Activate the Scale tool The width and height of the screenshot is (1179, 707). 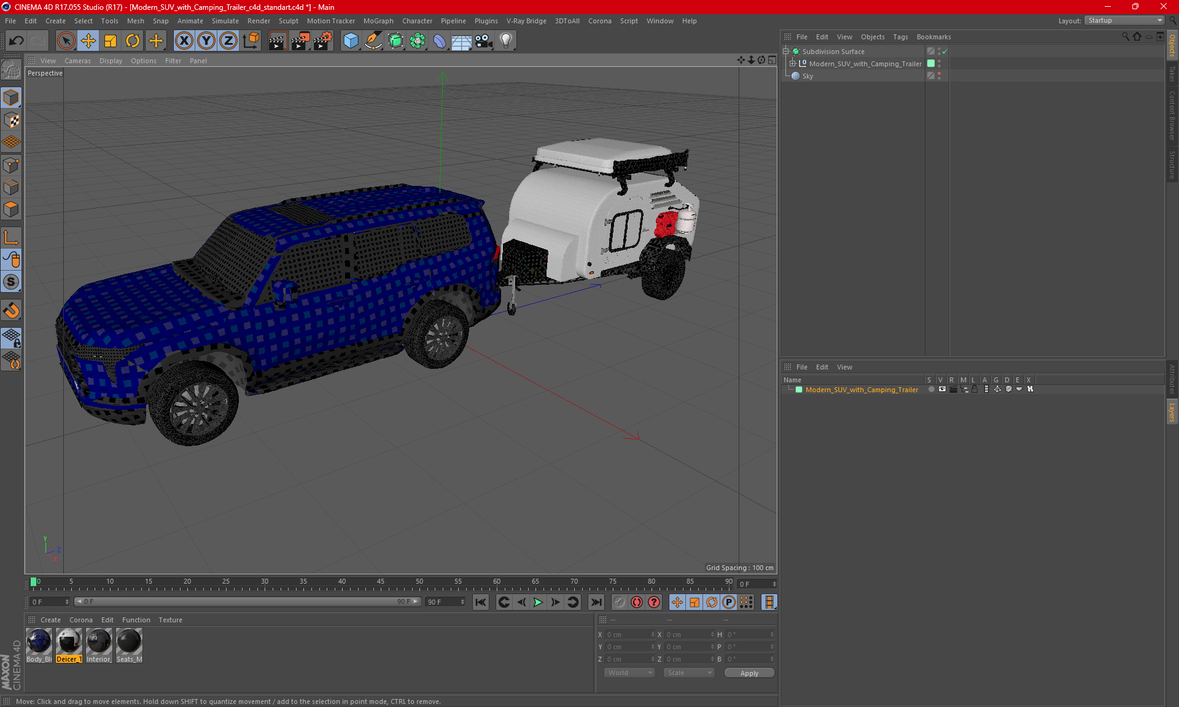[111, 41]
